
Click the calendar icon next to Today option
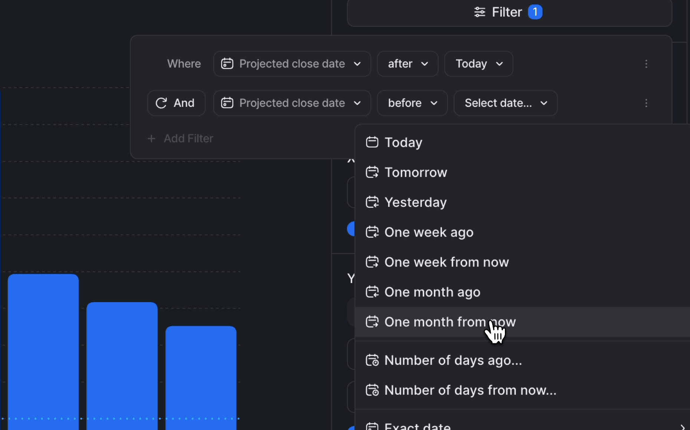pos(372,142)
